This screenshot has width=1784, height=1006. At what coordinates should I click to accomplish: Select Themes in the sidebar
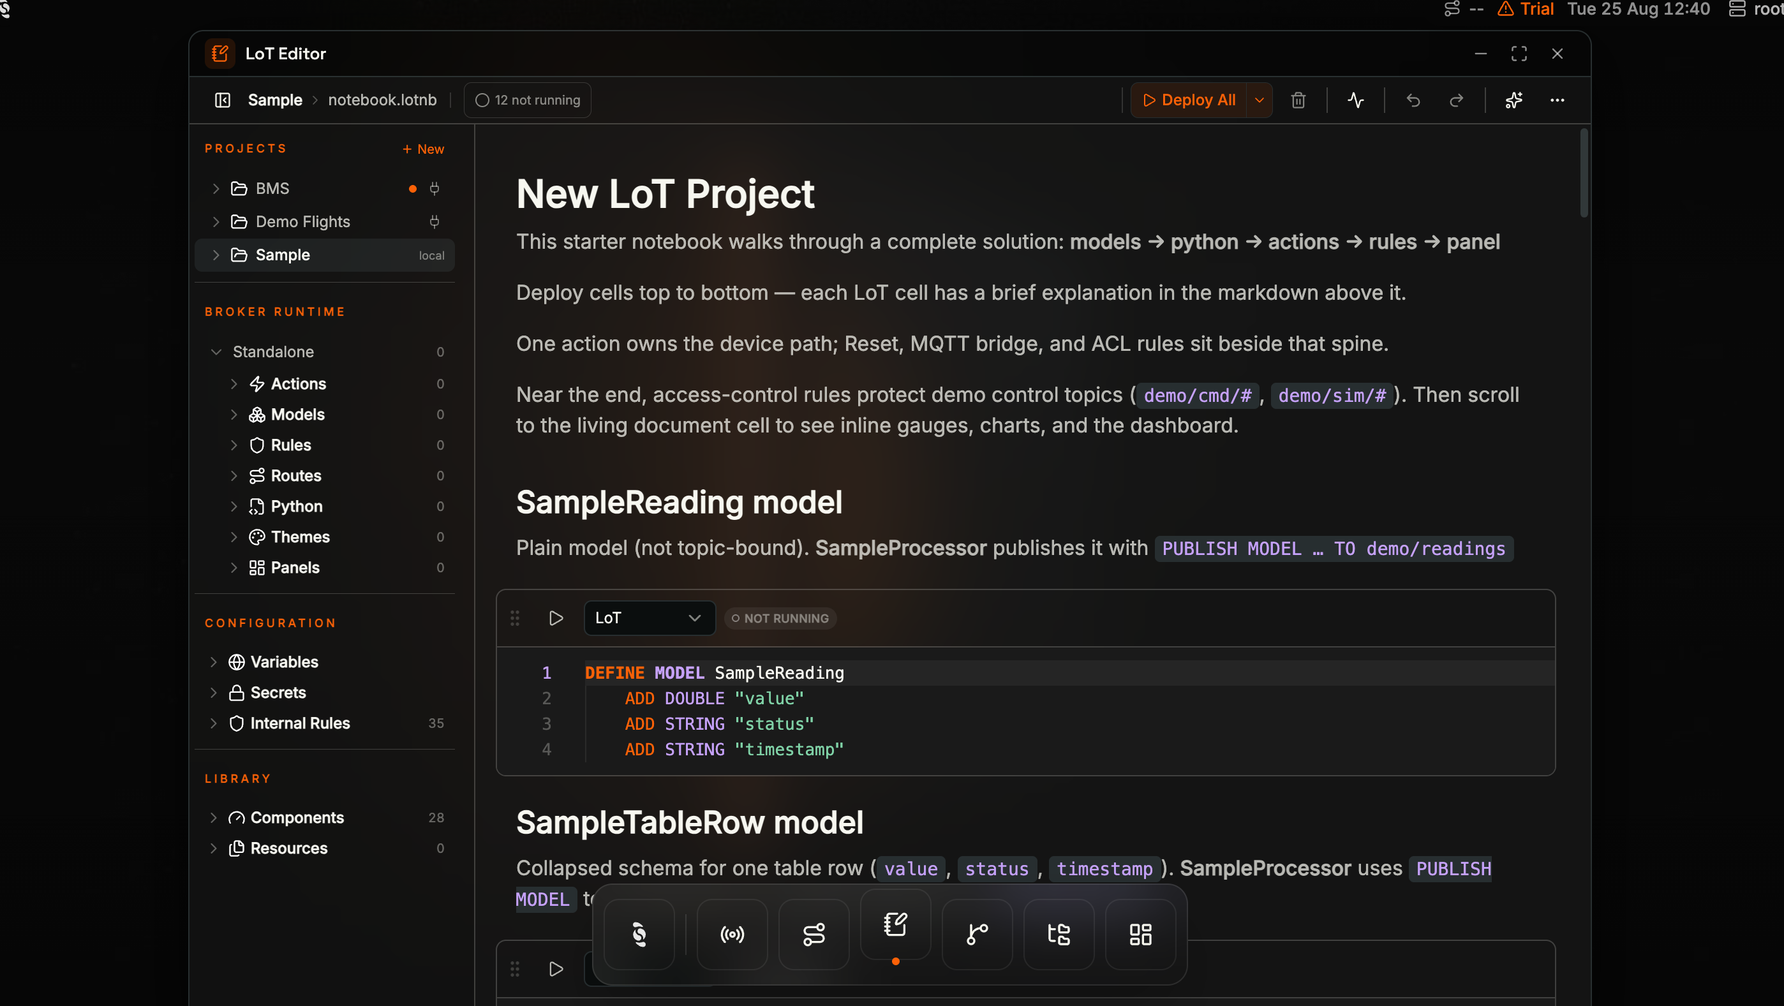(300, 536)
